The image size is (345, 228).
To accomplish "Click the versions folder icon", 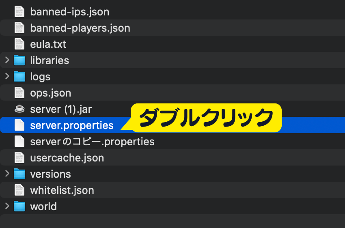I will click(19, 174).
